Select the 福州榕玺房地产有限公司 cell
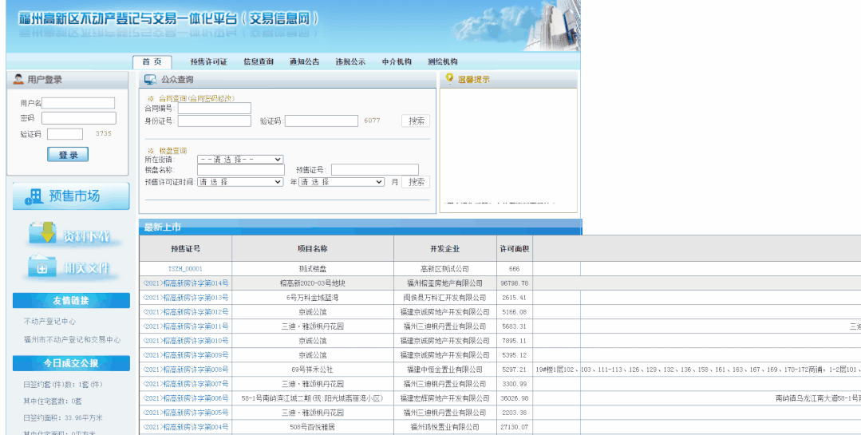The height and width of the screenshot is (435, 861). (444, 283)
